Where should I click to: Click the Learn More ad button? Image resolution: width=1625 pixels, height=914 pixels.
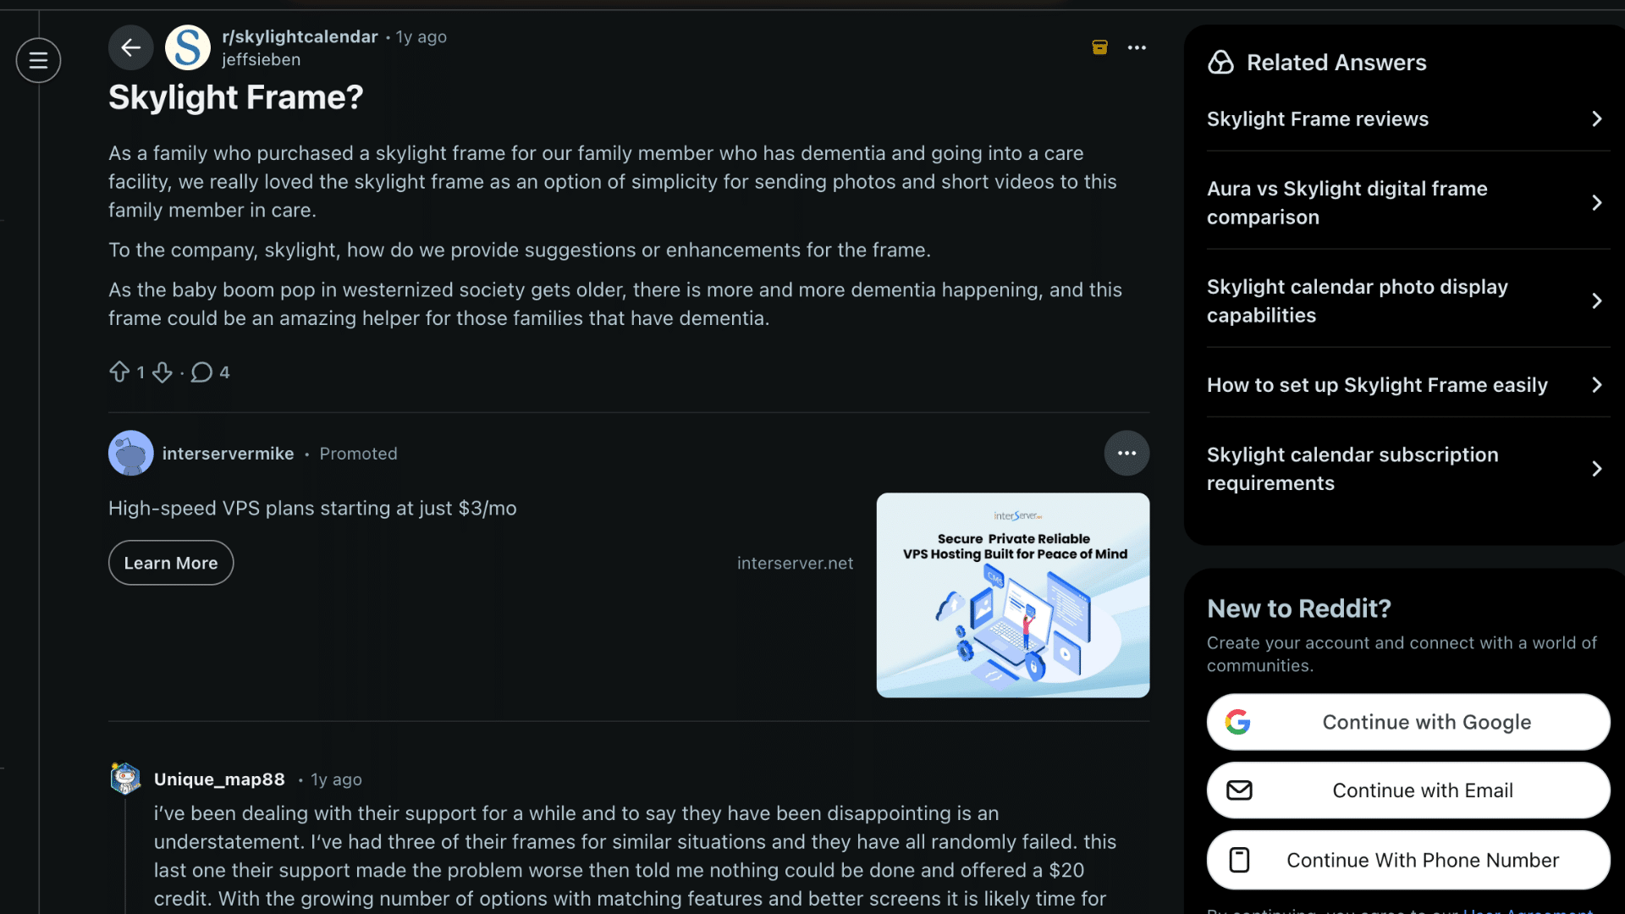[171, 563]
